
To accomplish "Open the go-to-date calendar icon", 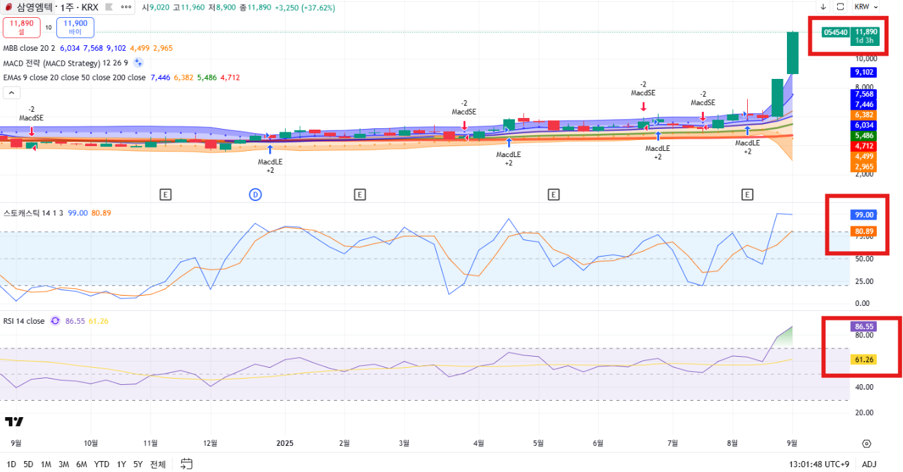I will coord(186,464).
